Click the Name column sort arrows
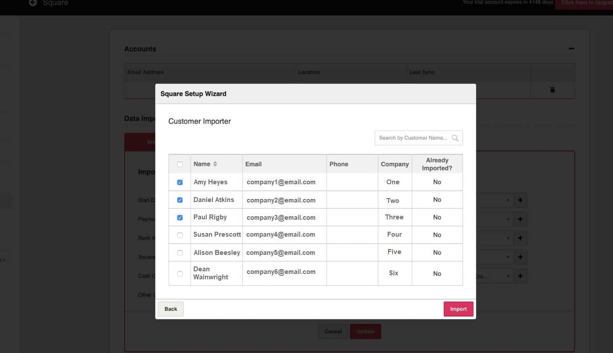Image resolution: width=613 pixels, height=353 pixels. [215, 164]
